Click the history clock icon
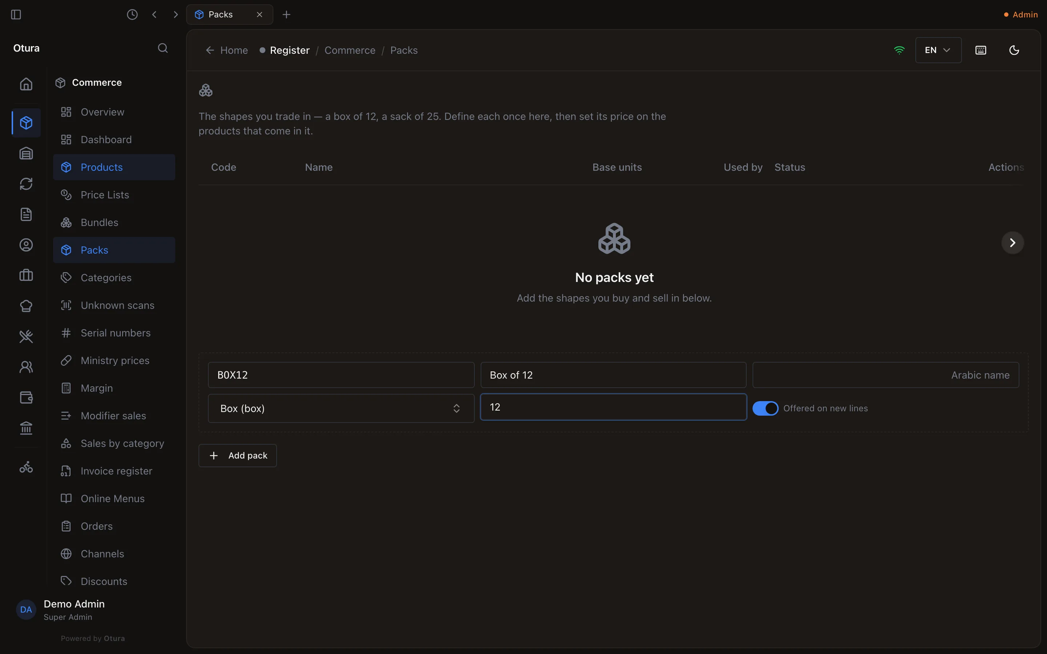 click(132, 15)
